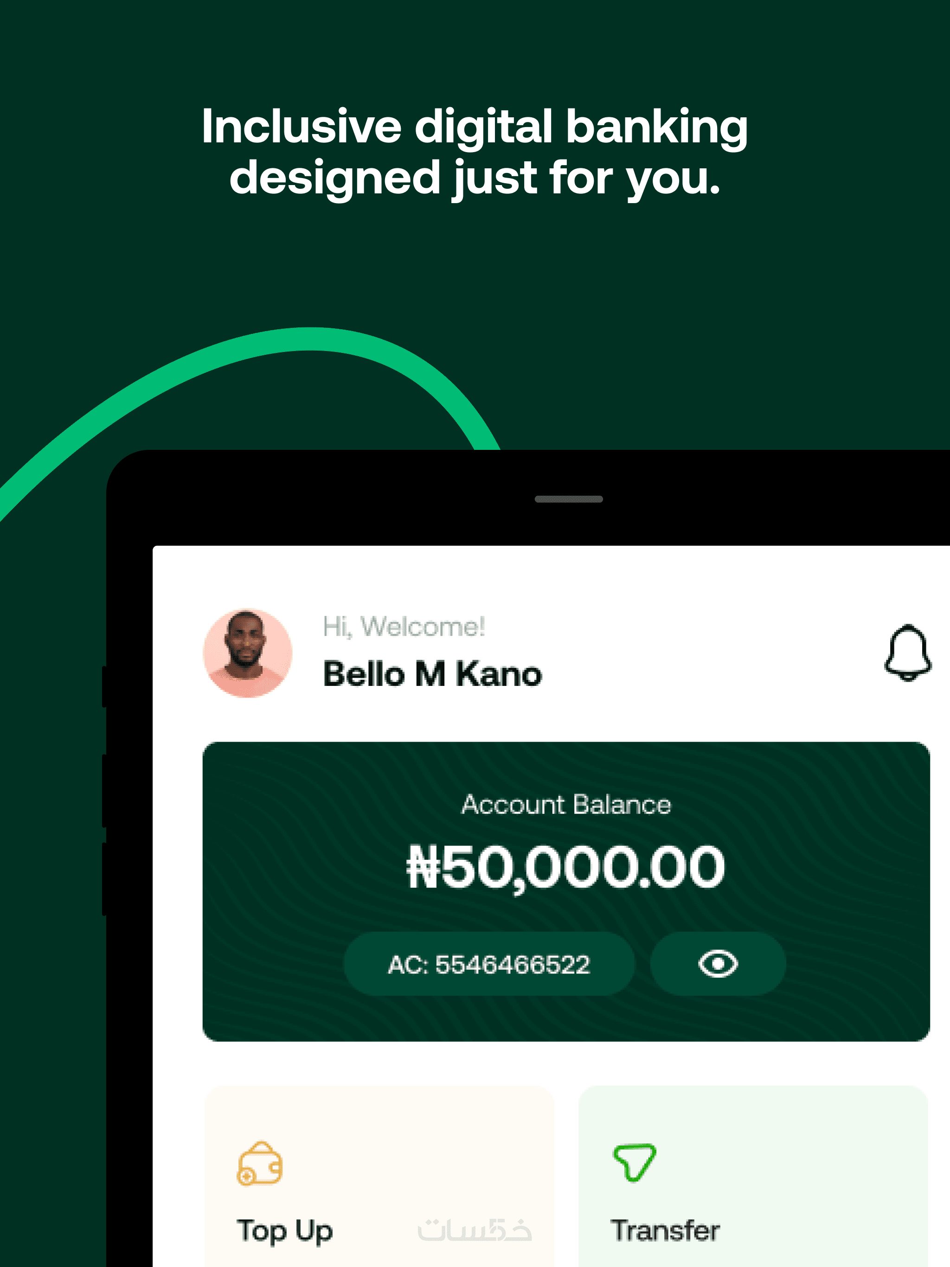This screenshot has height=1267, width=950.
Task: Tap the Hi, Welcome! greeting text
Action: pos(404,627)
